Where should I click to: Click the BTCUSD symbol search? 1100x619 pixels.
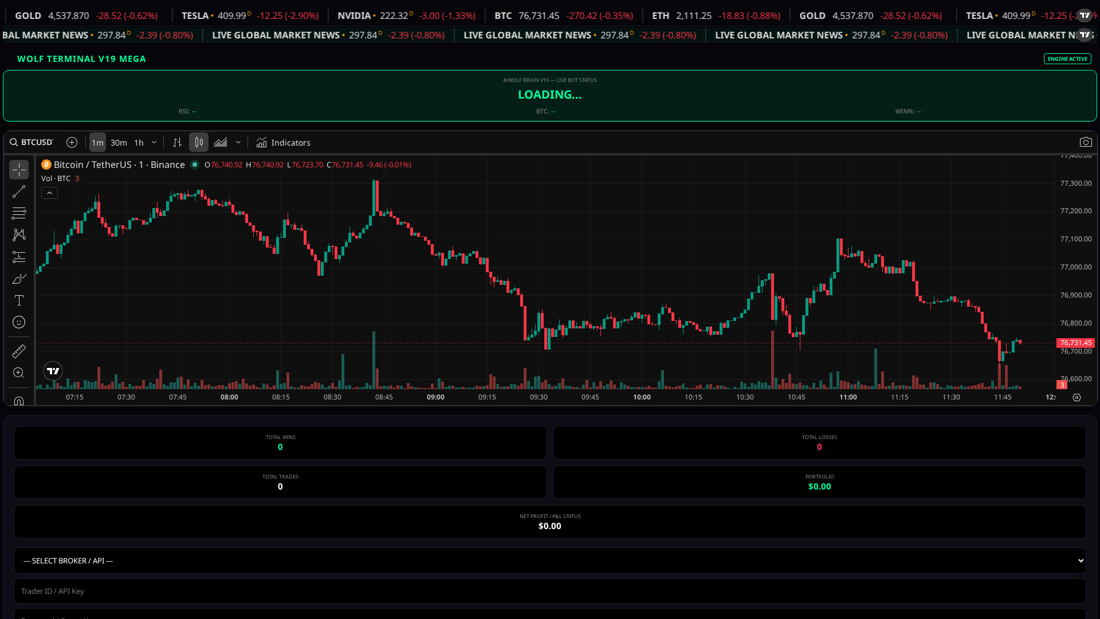click(x=32, y=142)
